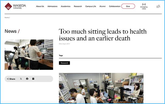Open the Academics menu
Screen dimensions: 165x104
(65, 6)
